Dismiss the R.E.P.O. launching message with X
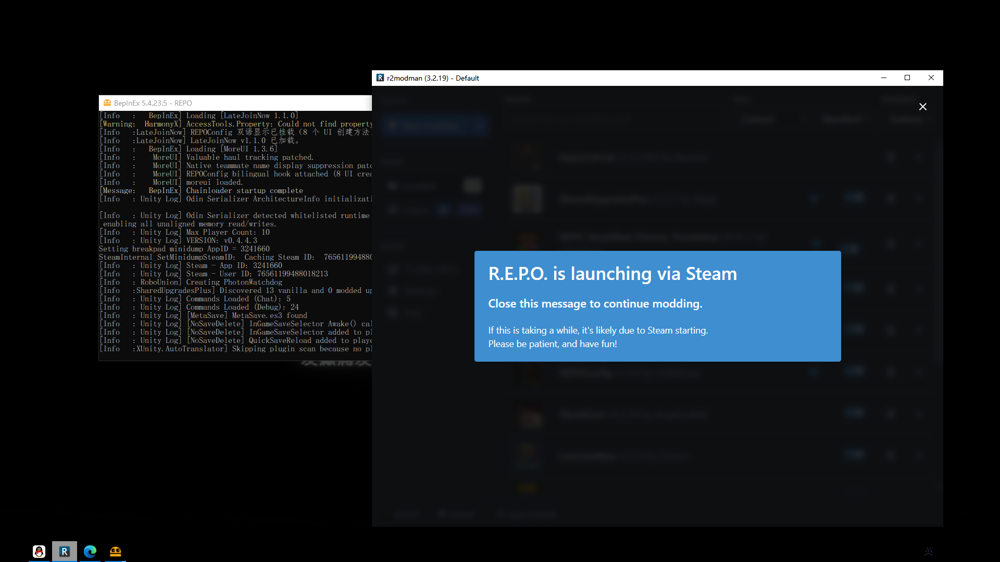Screen dimensions: 1000x562 click(922, 107)
